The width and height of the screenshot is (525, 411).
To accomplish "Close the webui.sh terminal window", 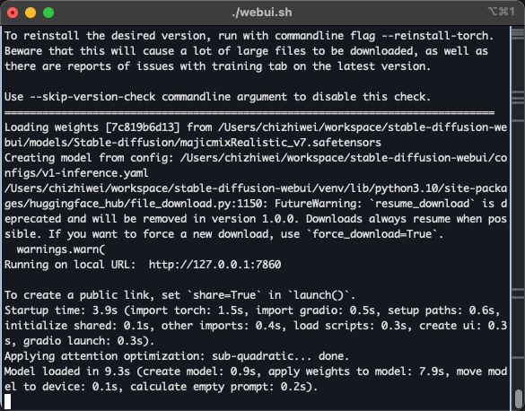I will [x=13, y=13].
